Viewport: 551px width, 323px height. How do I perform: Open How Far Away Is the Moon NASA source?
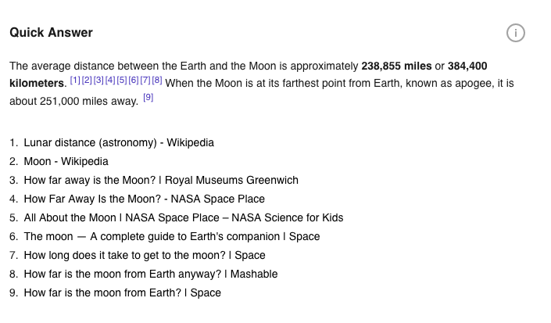(144, 199)
